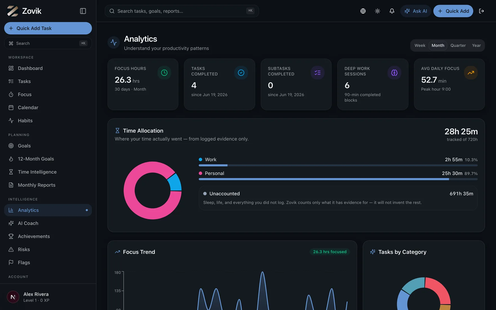The width and height of the screenshot is (496, 310).
Task: Click the Zovik logo icon
Action: (x=13, y=11)
